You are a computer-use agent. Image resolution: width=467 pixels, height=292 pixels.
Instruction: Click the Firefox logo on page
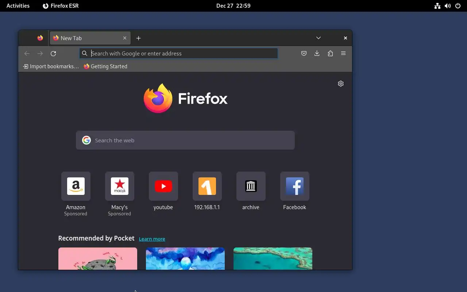[x=185, y=99]
